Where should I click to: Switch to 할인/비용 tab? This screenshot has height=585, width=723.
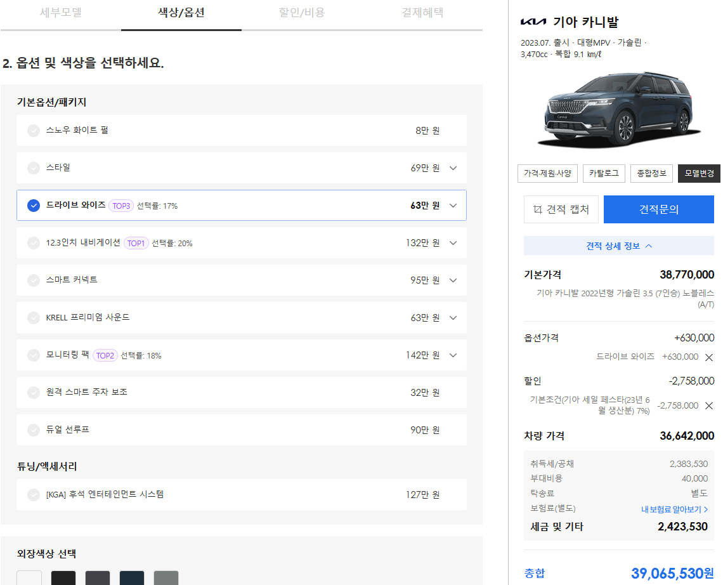click(x=301, y=13)
